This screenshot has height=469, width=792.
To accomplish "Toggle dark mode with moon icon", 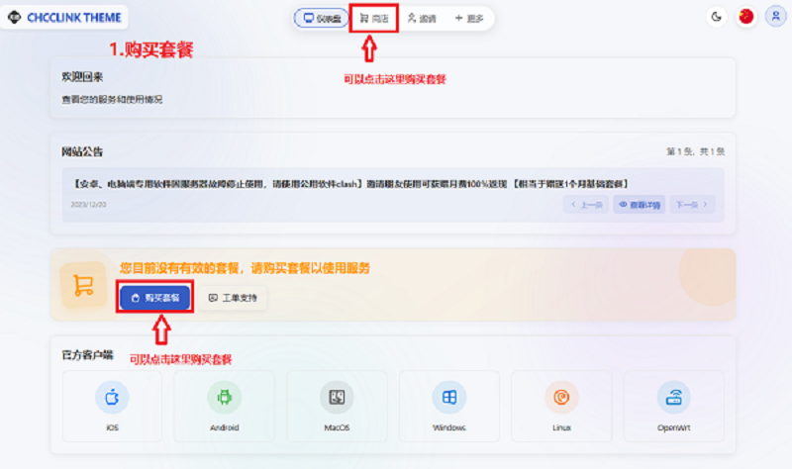I will 717,17.
